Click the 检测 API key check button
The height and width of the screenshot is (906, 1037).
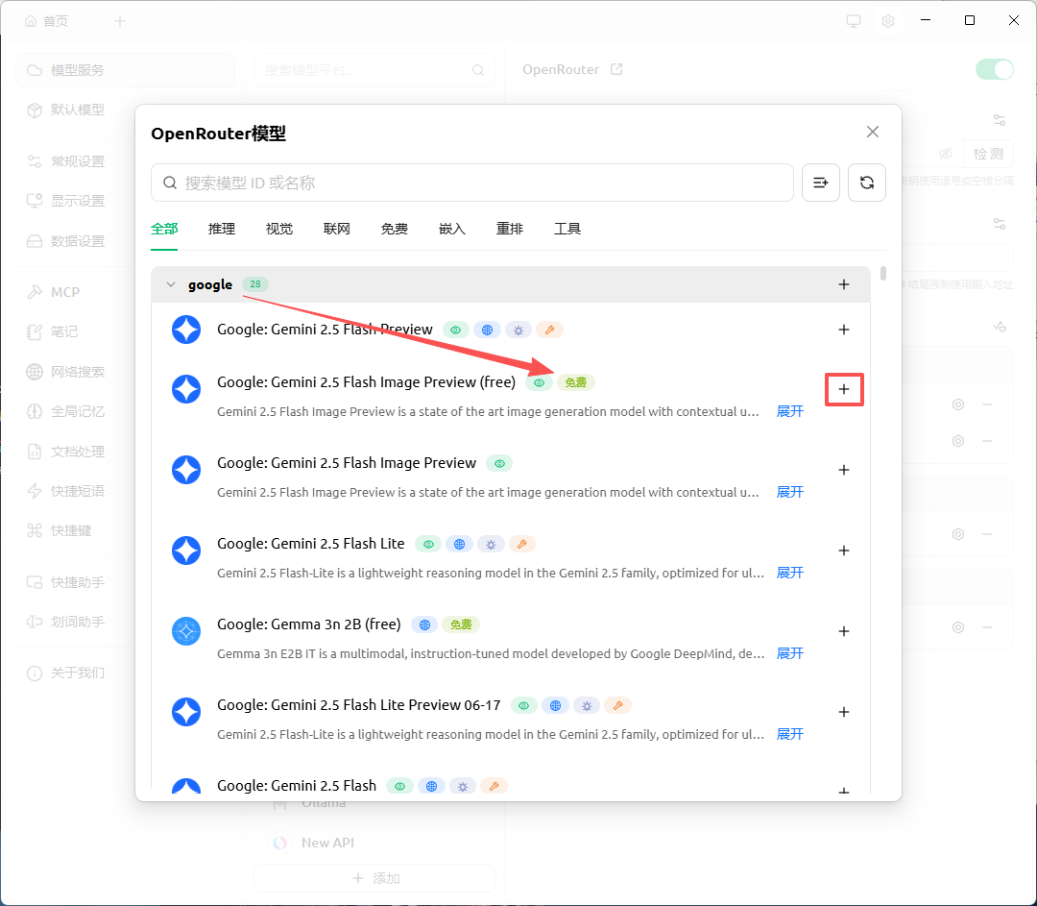click(x=988, y=154)
